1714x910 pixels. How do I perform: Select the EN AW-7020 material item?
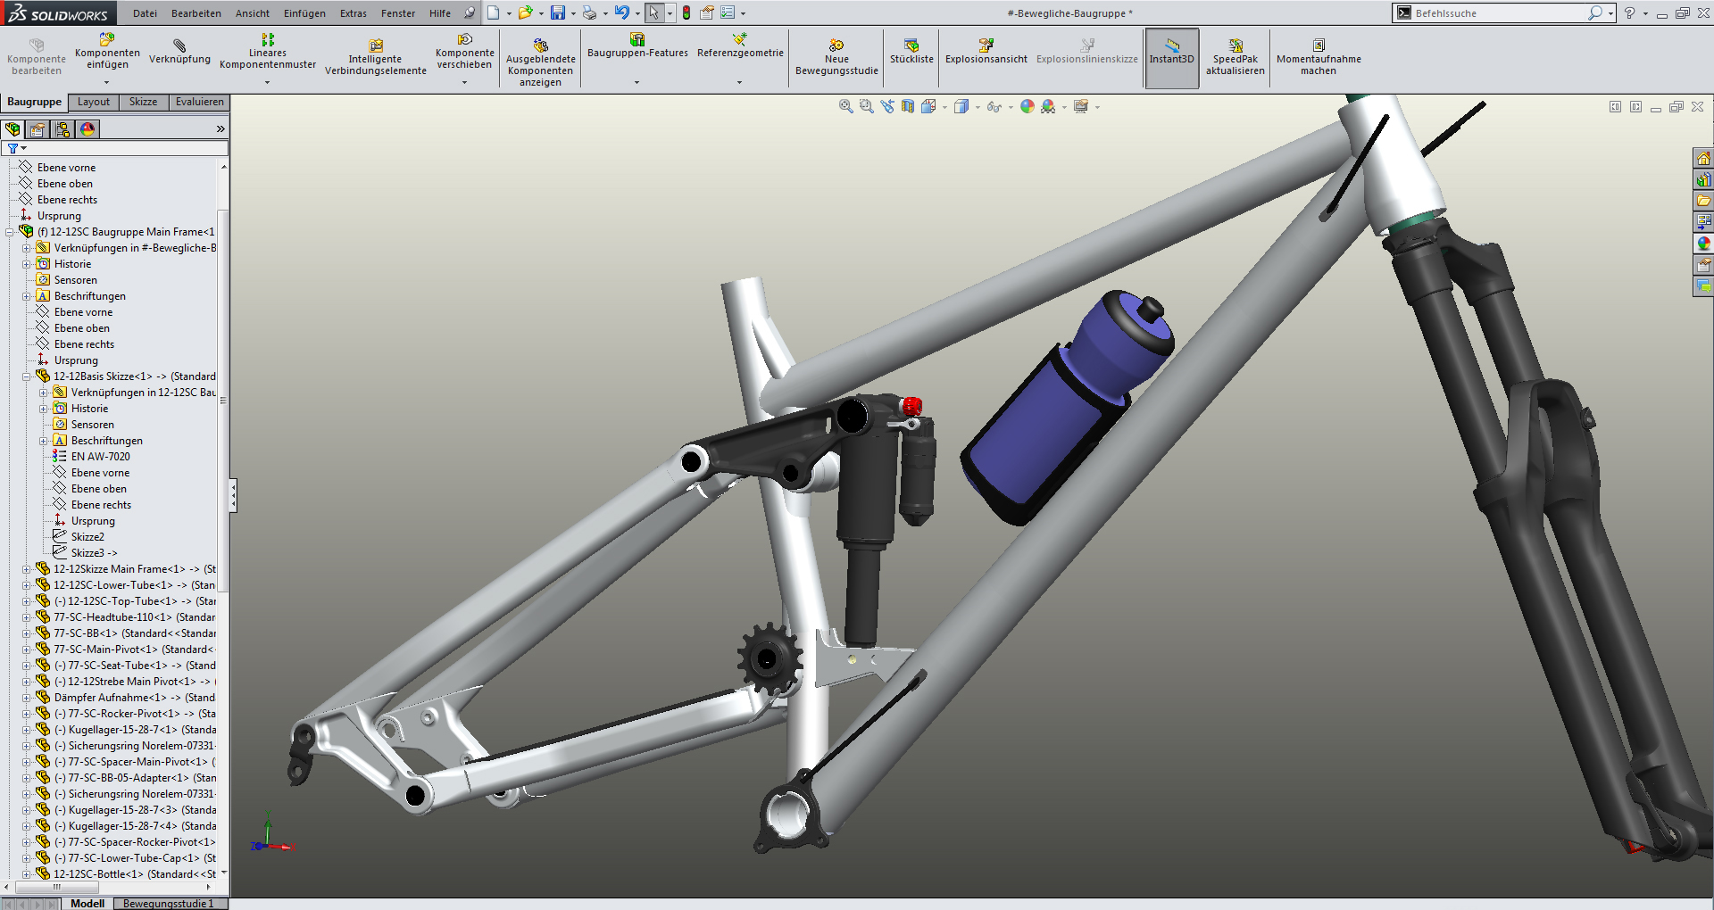coord(100,457)
